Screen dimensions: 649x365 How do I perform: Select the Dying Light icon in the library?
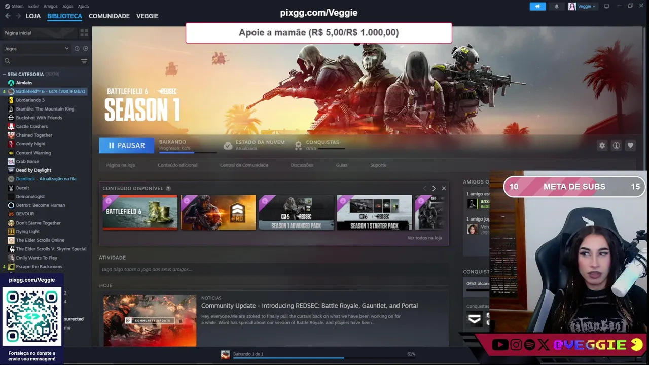coord(11,231)
